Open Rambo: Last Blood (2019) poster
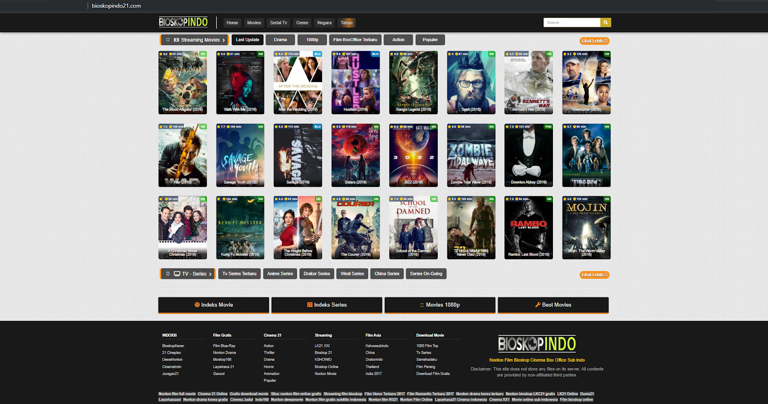The width and height of the screenshot is (768, 404). 529,227
